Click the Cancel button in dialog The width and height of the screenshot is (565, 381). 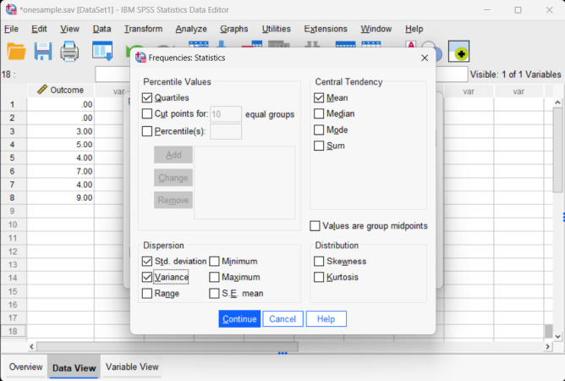pos(282,319)
